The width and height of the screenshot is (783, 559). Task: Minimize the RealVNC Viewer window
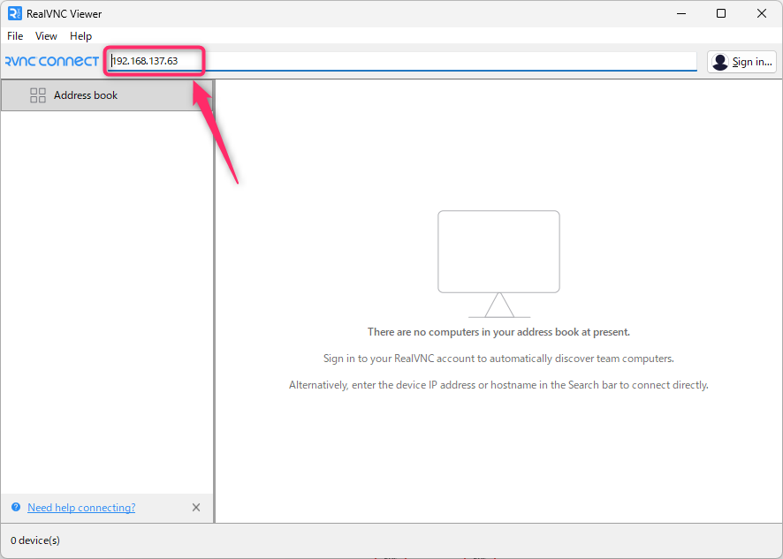pyautogui.click(x=680, y=13)
